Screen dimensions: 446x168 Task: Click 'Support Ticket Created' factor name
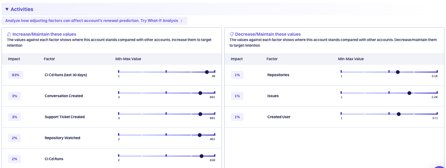click(x=65, y=117)
